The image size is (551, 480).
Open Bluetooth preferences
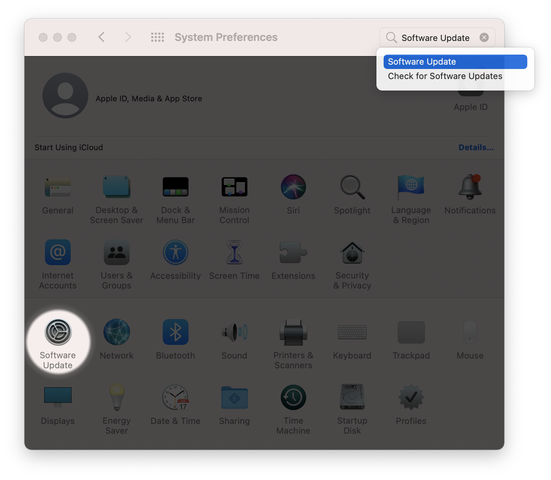pos(175,340)
